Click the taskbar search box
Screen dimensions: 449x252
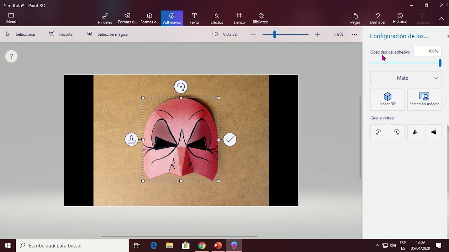[x=73, y=245]
